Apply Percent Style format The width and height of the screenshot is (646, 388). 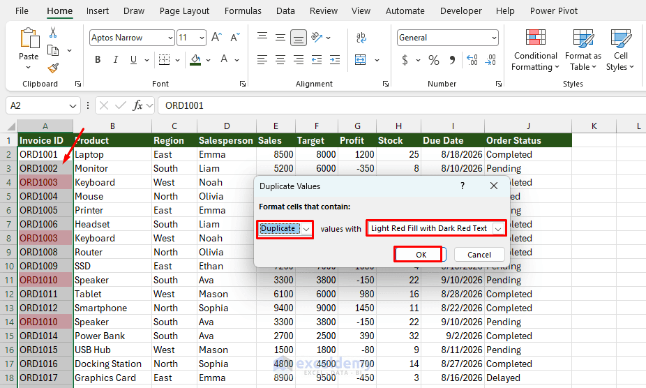point(434,60)
